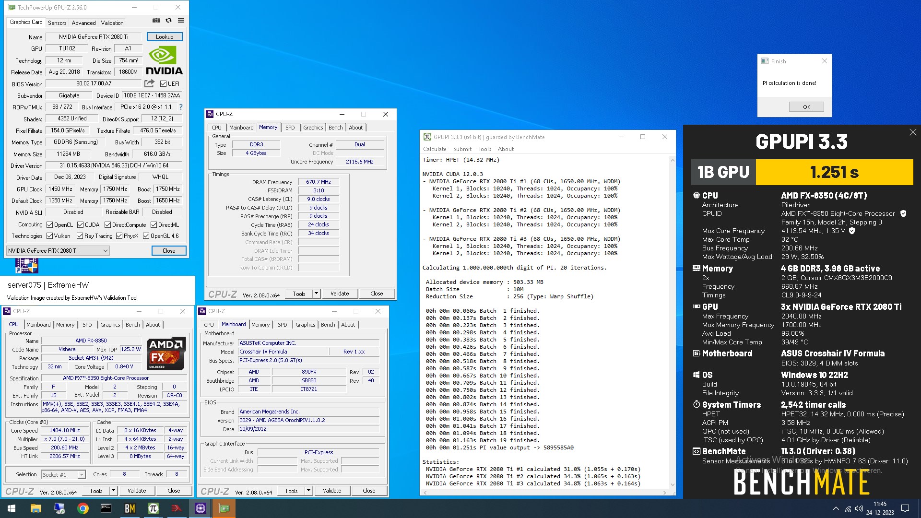The height and width of the screenshot is (518, 921).
Task: Switch to CPU-Z taskbar icon
Action: 200,508
